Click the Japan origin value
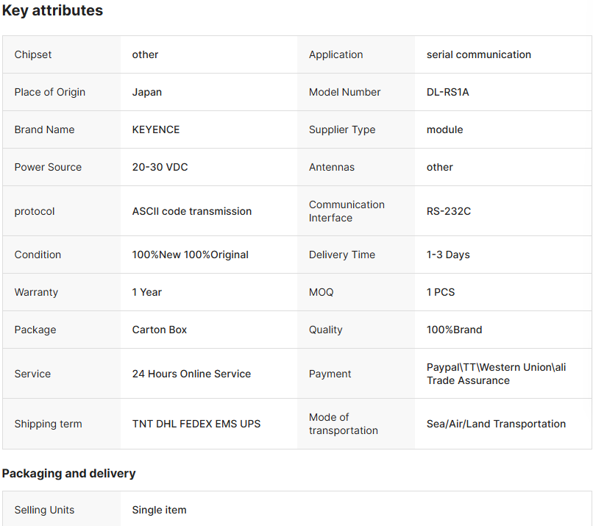Image resolution: width=593 pixels, height=526 pixels. 147,92
